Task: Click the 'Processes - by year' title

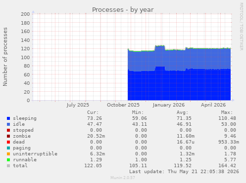Action: (123, 10)
